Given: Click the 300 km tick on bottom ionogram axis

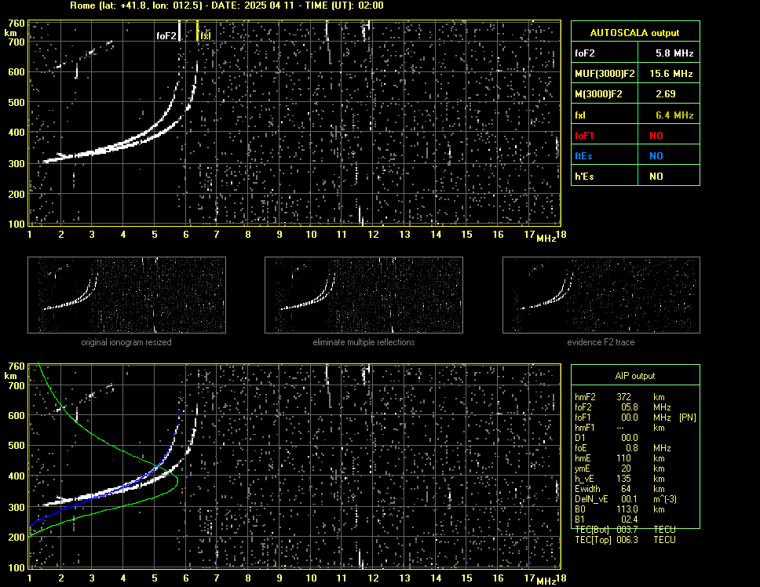Looking at the screenshot, I should pyautogui.click(x=16, y=507).
